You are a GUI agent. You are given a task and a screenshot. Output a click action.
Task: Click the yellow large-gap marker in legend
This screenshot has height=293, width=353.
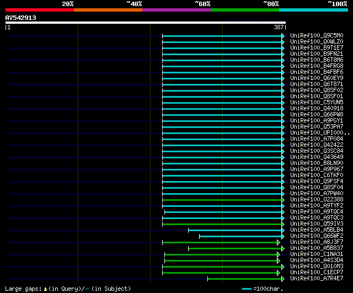tap(45, 289)
